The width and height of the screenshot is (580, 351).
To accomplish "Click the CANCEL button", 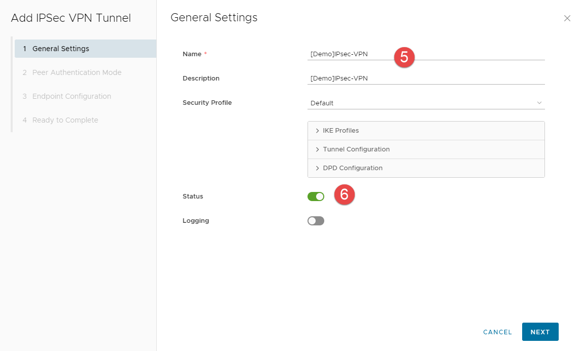I will click(x=497, y=332).
